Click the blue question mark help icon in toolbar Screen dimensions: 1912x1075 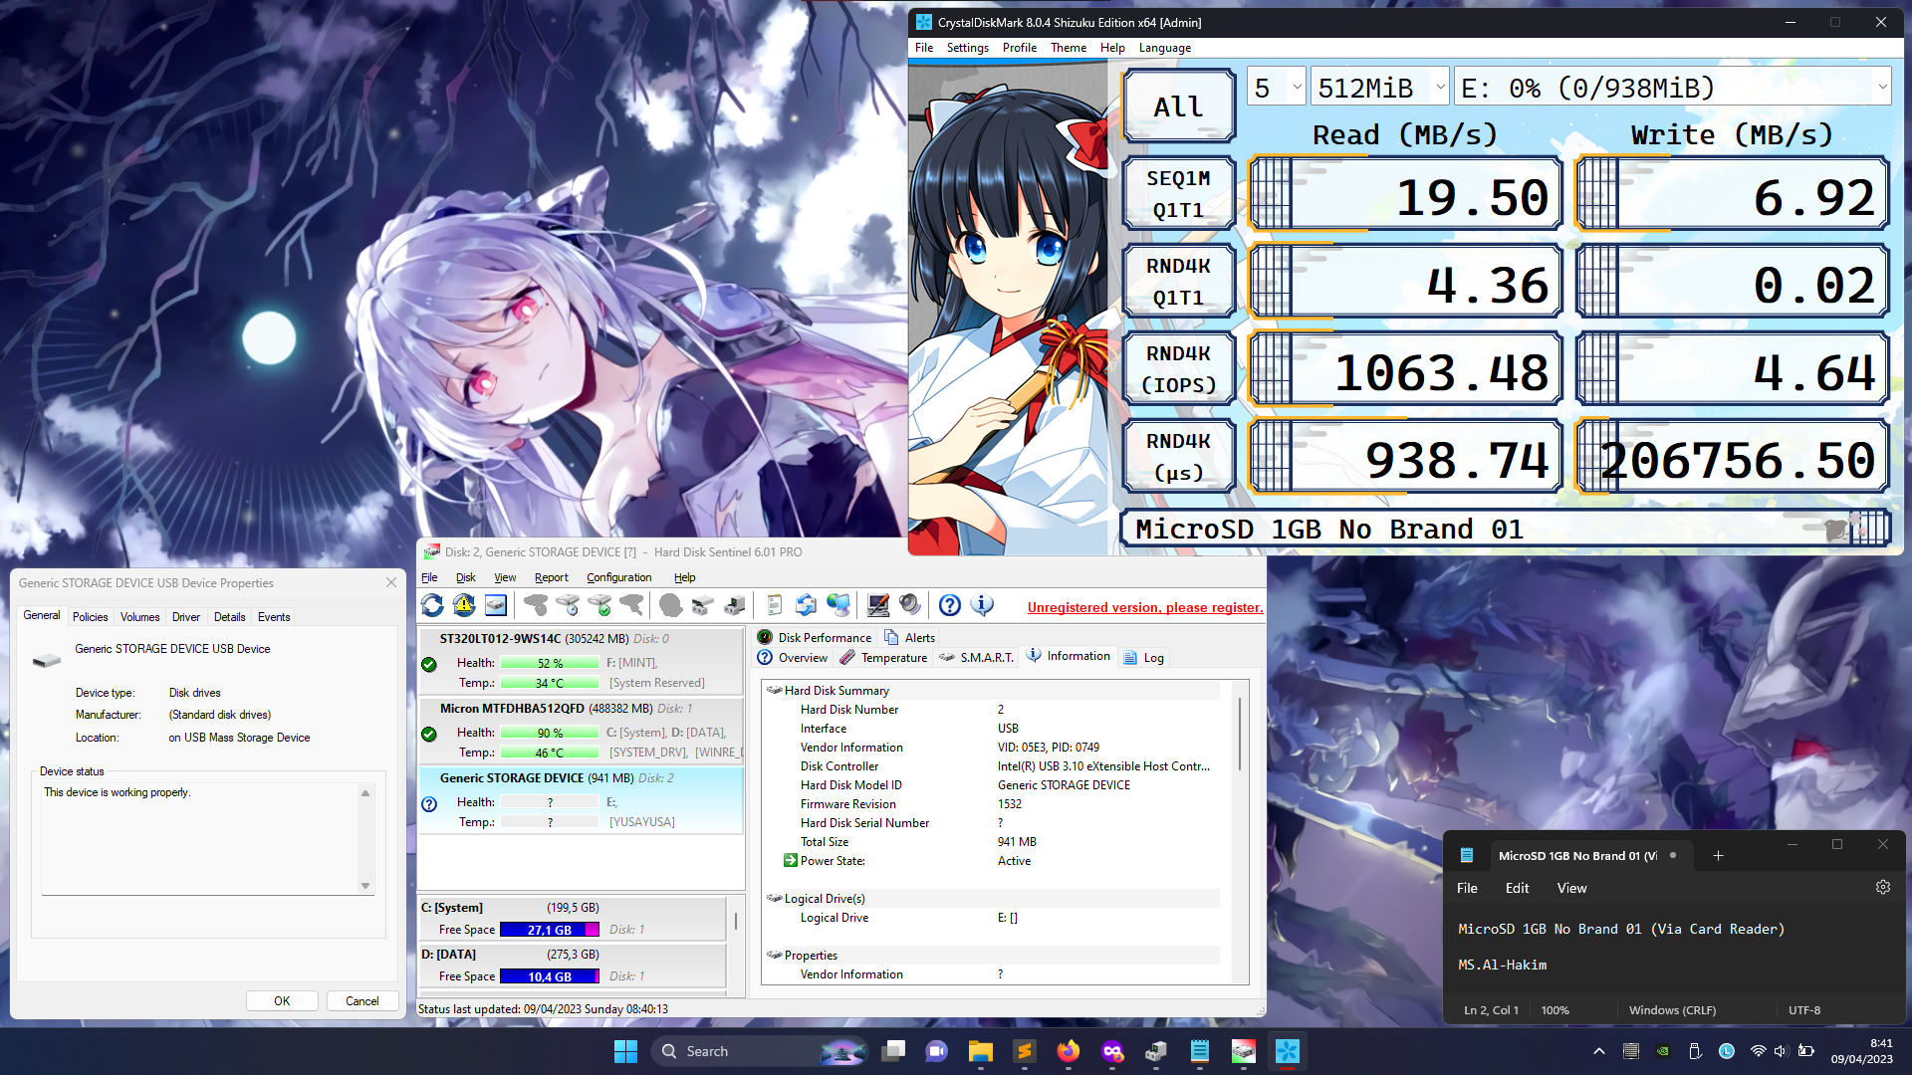coord(950,605)
